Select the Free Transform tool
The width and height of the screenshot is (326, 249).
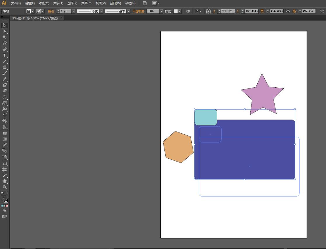point(5,115)
